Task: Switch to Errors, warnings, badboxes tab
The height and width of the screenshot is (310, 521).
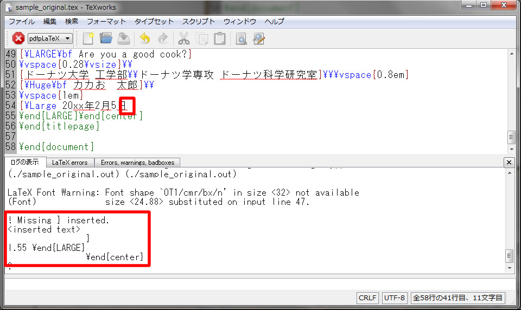Action: (x=137, y=163)
